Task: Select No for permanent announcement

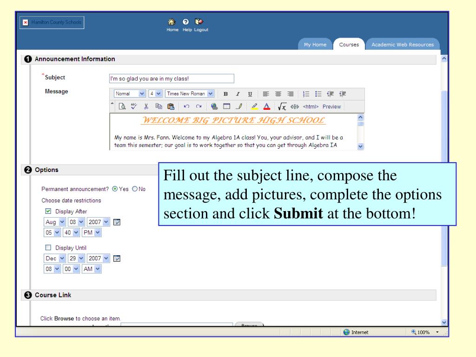Action: [135, 189]
